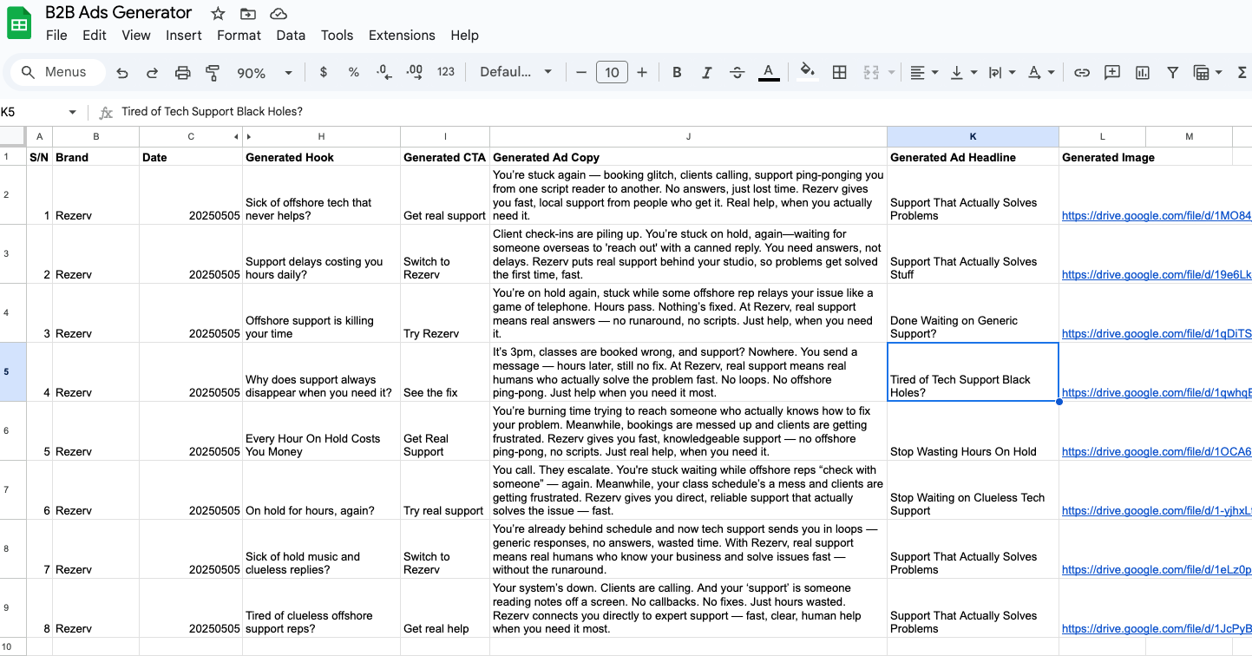Select cell 'Stop Wasting Hours On Hold'
Viewport: 1252px width, 656px height.
pyautogui.click(x=973, y=431)
